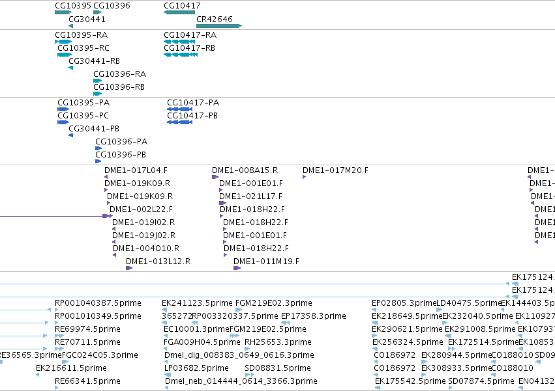This screenshot has height=391, width=555.
Task: Open EST Dmel_neb_014444_0614_3366.3prime
Action: click(241, 381)
